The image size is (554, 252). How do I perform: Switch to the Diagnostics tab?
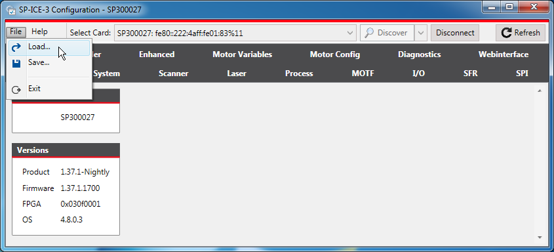[419, 54]
